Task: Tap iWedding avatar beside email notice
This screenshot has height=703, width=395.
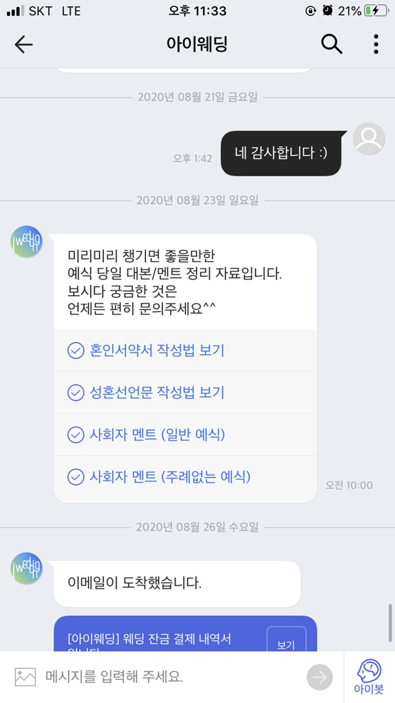Action: click(x=27, y=568)
